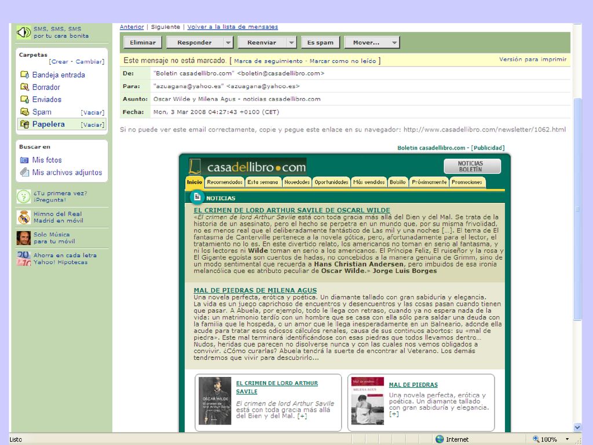Viewport: 593px width, 445px height.
Task: Click the Cambiar folder link
Action: [x=89, y=61]
